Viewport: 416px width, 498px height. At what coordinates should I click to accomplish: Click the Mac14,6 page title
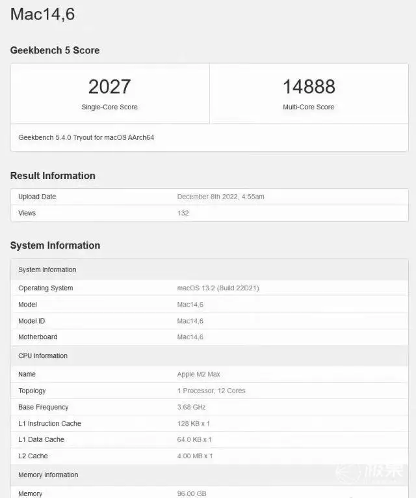click(x=42, y=14)
